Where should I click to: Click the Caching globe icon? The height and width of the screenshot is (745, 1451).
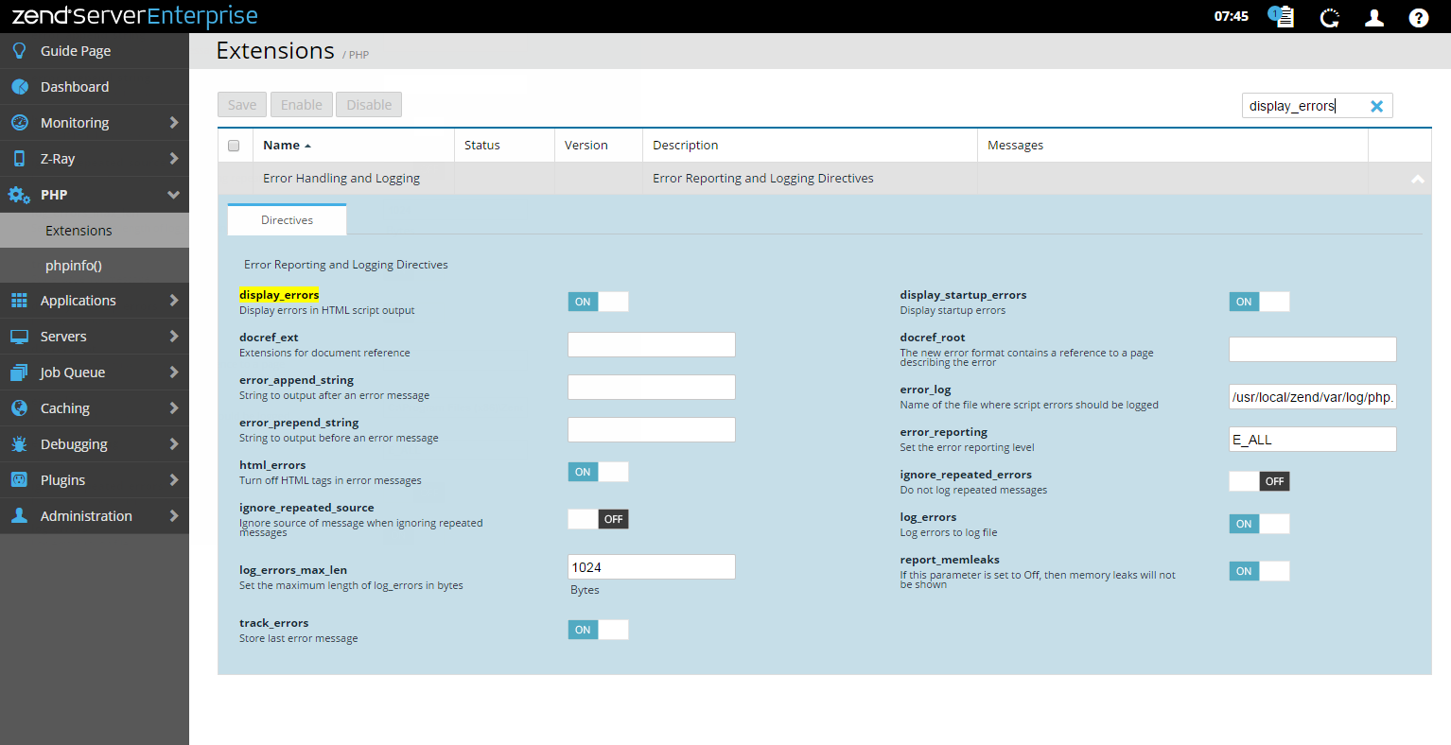click(x=19, y=408)
